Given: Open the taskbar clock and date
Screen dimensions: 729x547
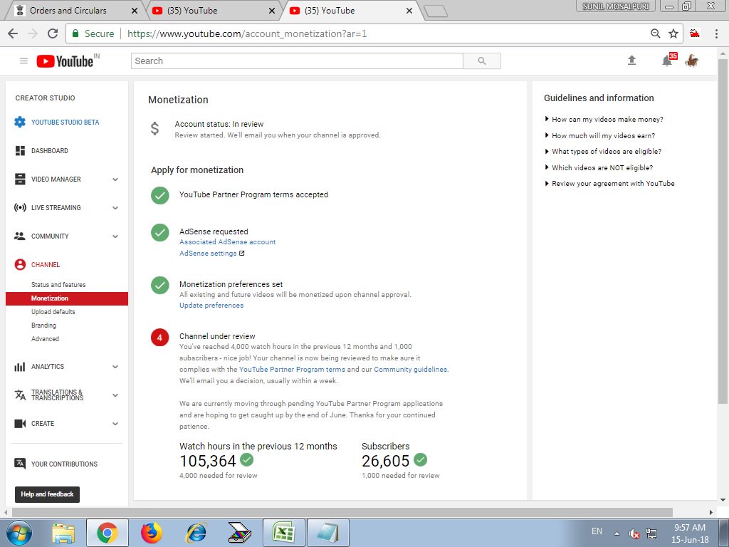Looking at the screenshot, I should tap(690, 533).
